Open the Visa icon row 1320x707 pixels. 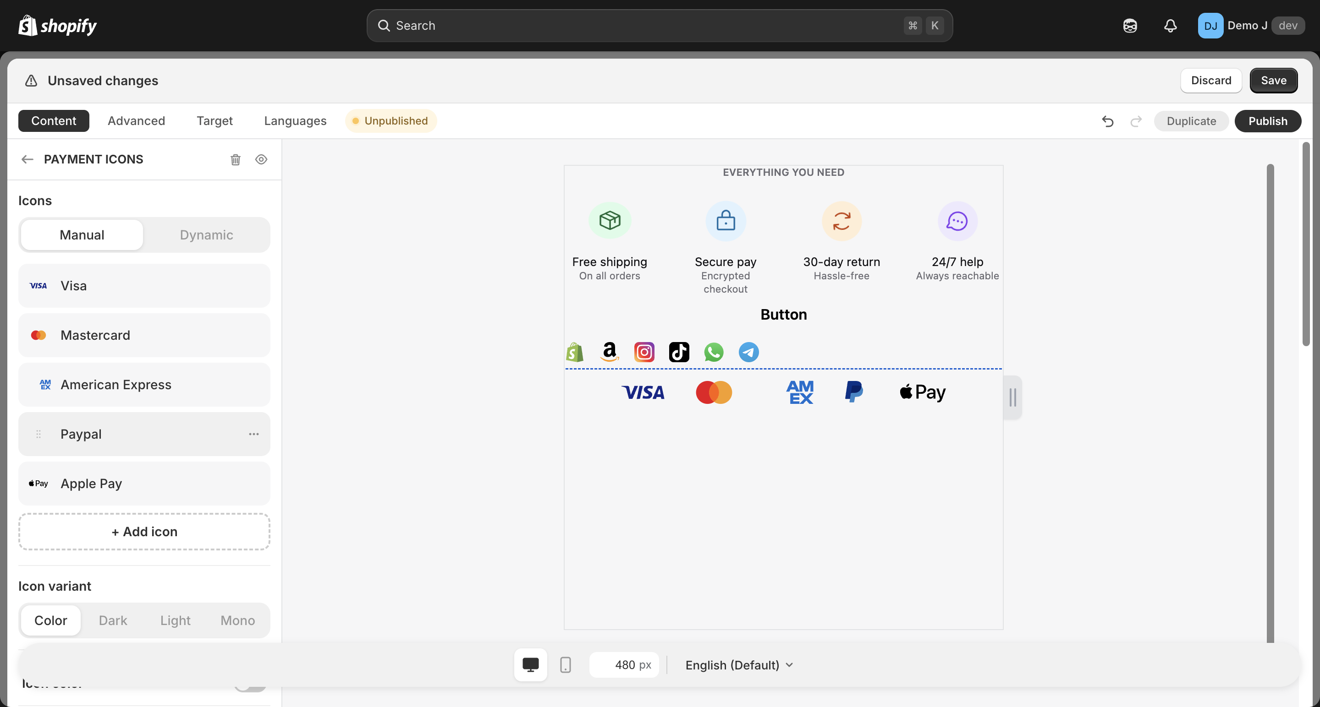coord(144,286)
